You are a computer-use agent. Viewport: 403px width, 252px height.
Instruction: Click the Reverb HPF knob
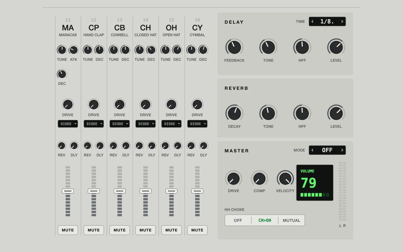(302, 113)
